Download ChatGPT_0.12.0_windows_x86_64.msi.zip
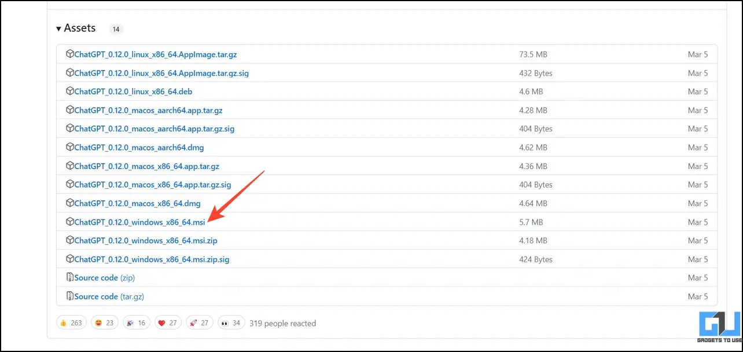Screen dimensions: 743x352 coord(146,240)
